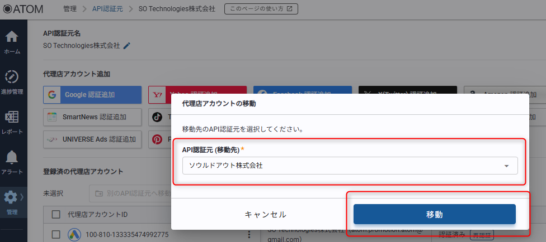Open the Excel report sidebar icon
This screenshot has height=242, width=546.
pos(12,118)
